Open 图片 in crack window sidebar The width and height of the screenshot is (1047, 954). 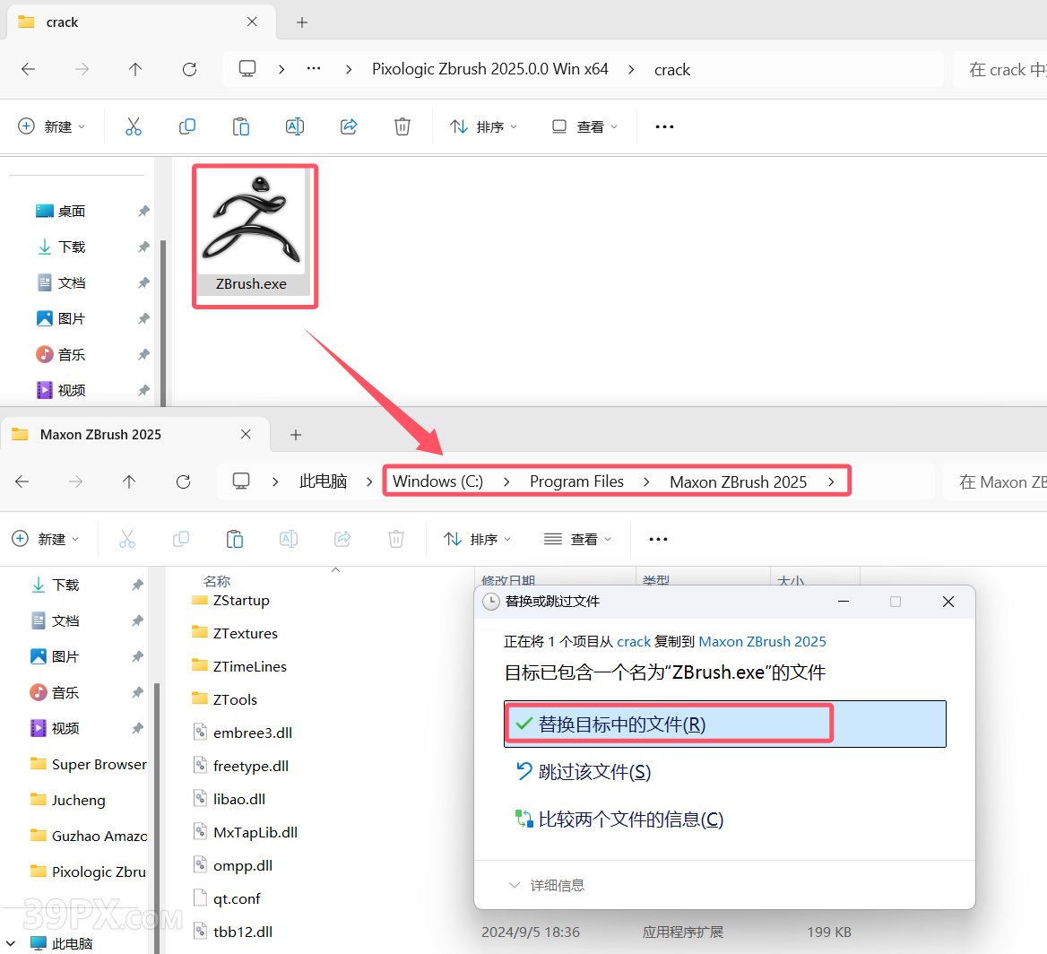72,318
